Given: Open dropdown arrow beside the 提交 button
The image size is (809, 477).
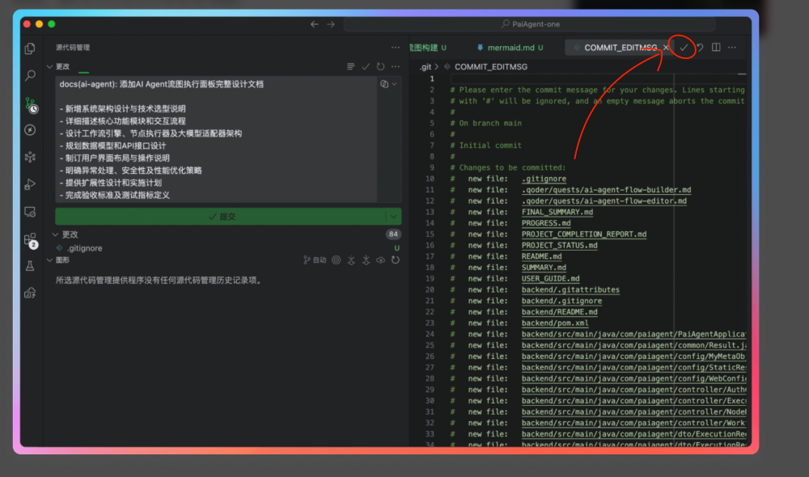Looking at the screenshot, I should [393, 217].
